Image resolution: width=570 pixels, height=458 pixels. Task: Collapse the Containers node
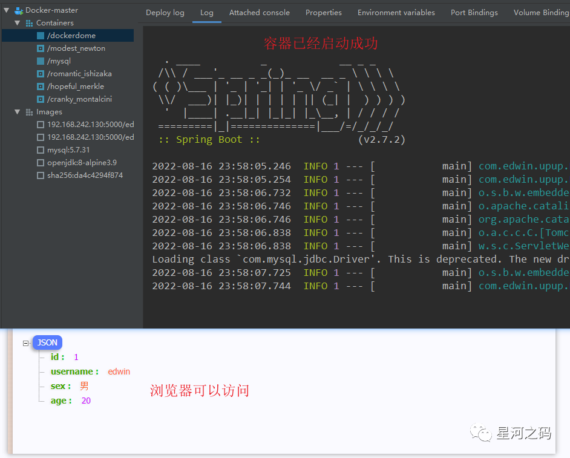(17, 23)
